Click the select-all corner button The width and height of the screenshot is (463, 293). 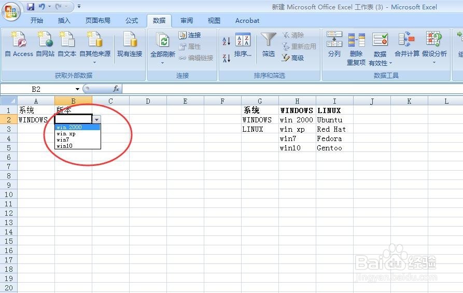[x=9, y=101]
